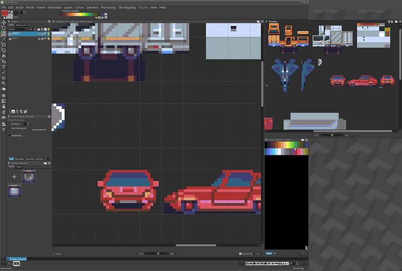Screen dimensions: 402x271
Task: Switch to the Paint Mode settings tab
Action: [19, 159]
